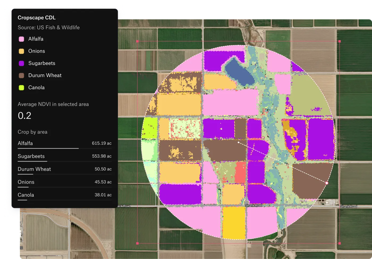Screen dimensions: 372x259
Task: Click the bottom-left selection box handle
Action: [x=137, y=243]
